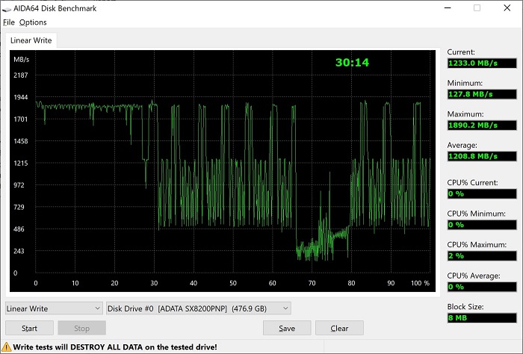Click the Save button

[287, 329]
